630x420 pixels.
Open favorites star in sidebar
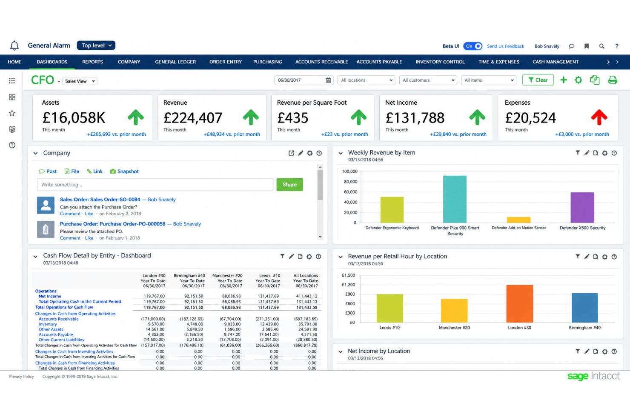[12, 113]
